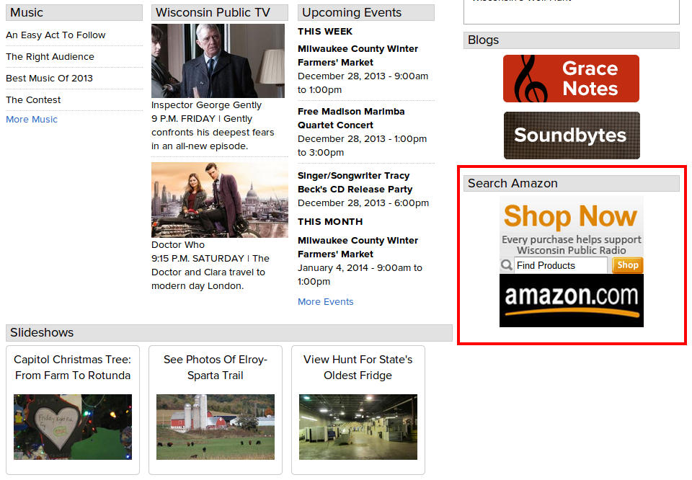Open the Capitol Christmas Tree slideshow title
This screenshot has width=692, height=480.
point(73,368)
